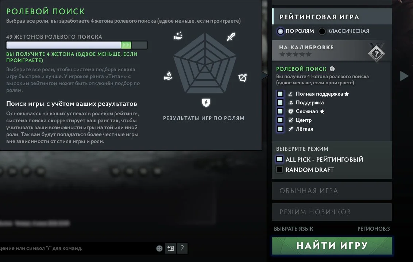Open role queue info icon next to Ролевой поиск

(x=332, y=69)
